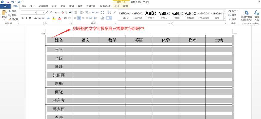Activate the Format Painter (格式刷)
The height and width of the screenshot is (119, 261).
tap(13, 19)
